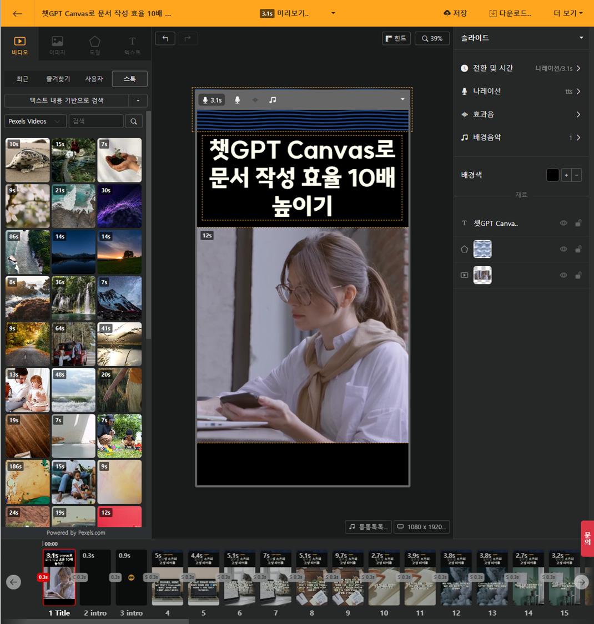The width and height of the screenshot is (594, 624).
Task: Select the 스톡 stock tab
Action: pos(130,79)
